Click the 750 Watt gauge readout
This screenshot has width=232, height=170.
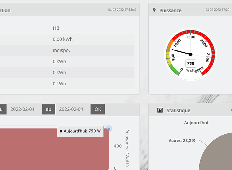191,64
